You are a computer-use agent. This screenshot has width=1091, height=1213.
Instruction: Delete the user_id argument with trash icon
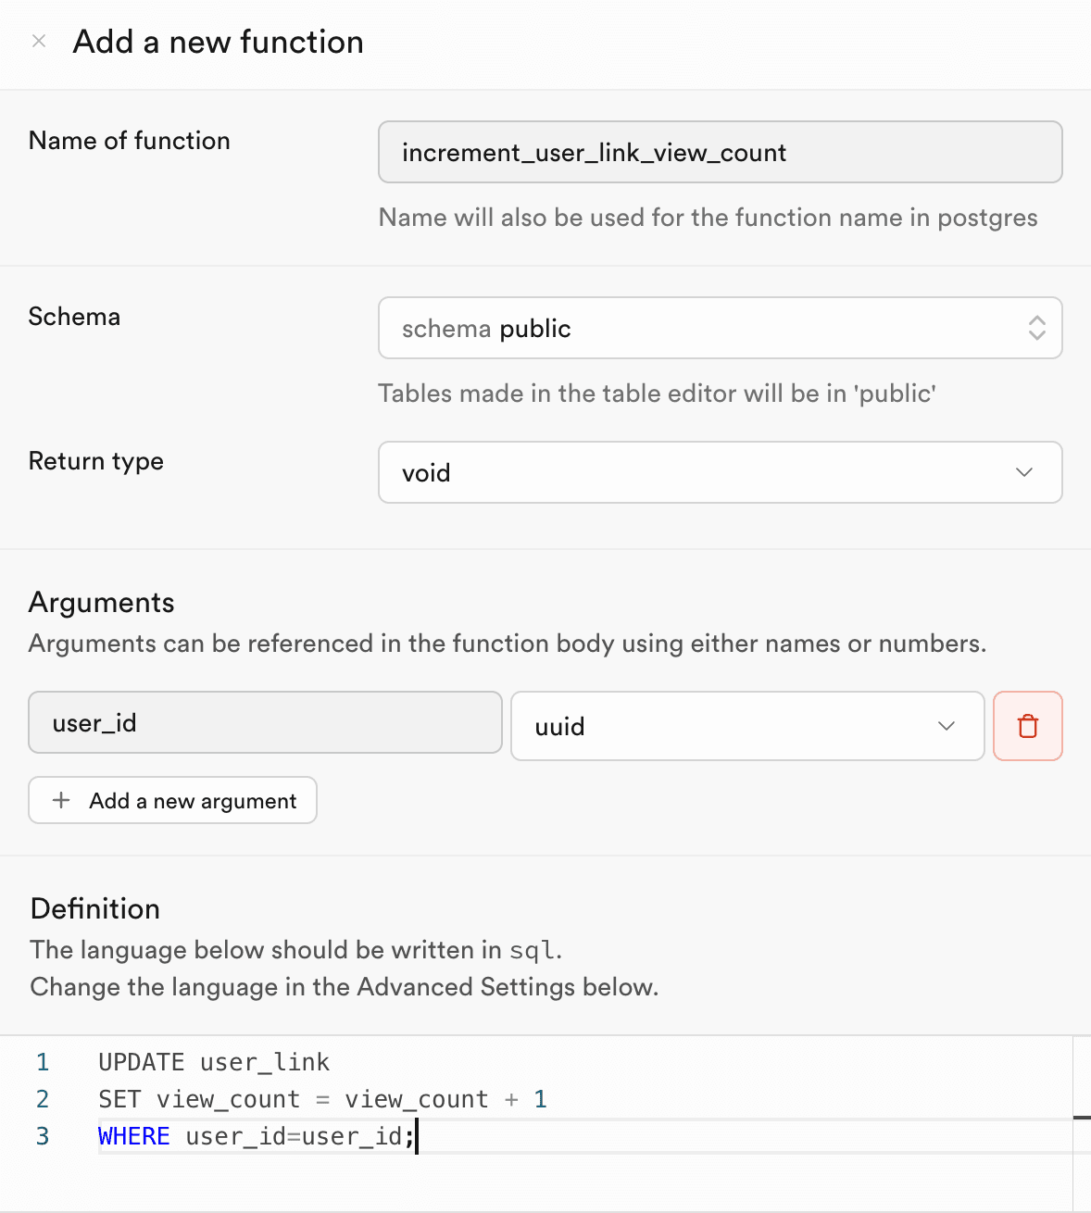tap(1028, 726)
